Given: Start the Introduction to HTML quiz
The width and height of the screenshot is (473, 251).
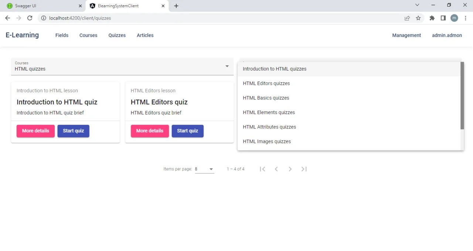Looking at the screenshot, I should 73,131.
